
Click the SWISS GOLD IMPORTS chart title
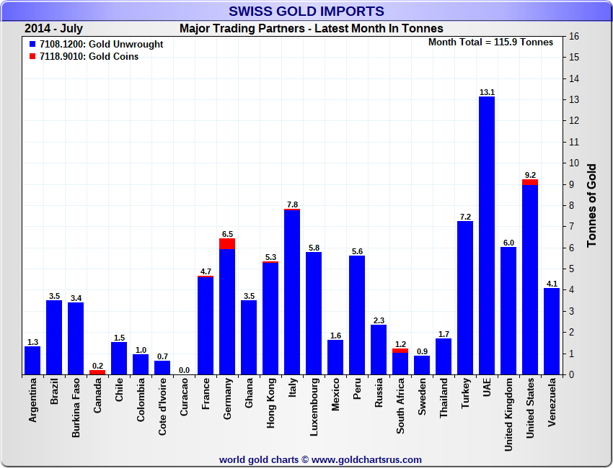(306, 12)
